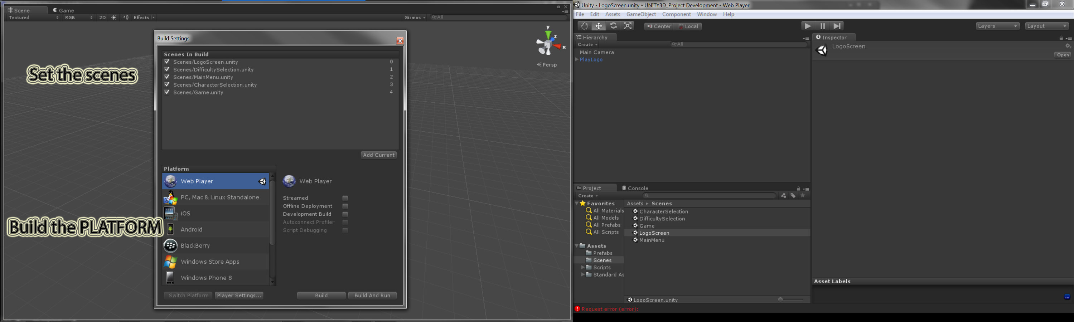Click the Project search field
The image size is (1074, 322).
(x=709, y=196)
